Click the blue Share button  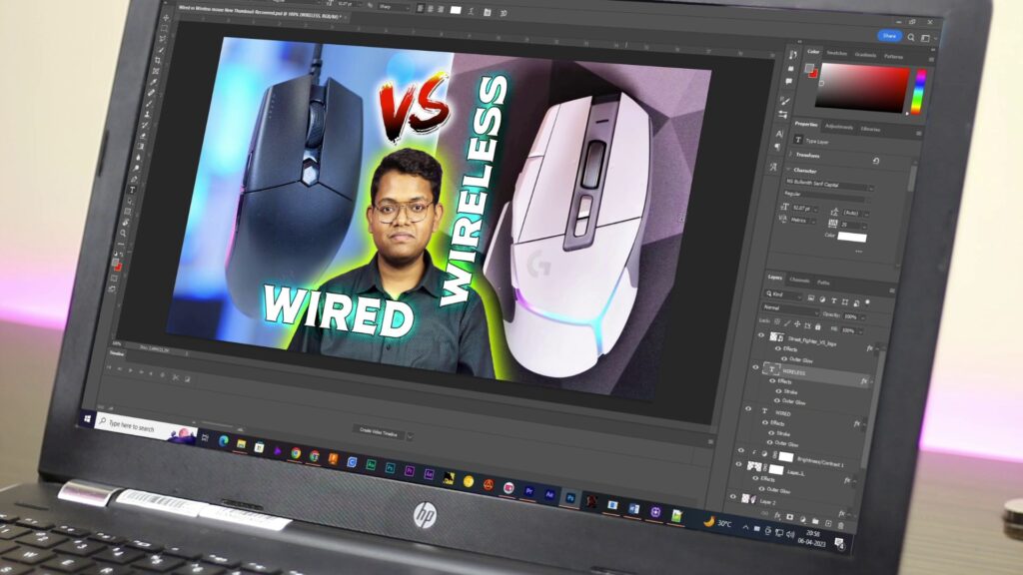pos(889,36)
